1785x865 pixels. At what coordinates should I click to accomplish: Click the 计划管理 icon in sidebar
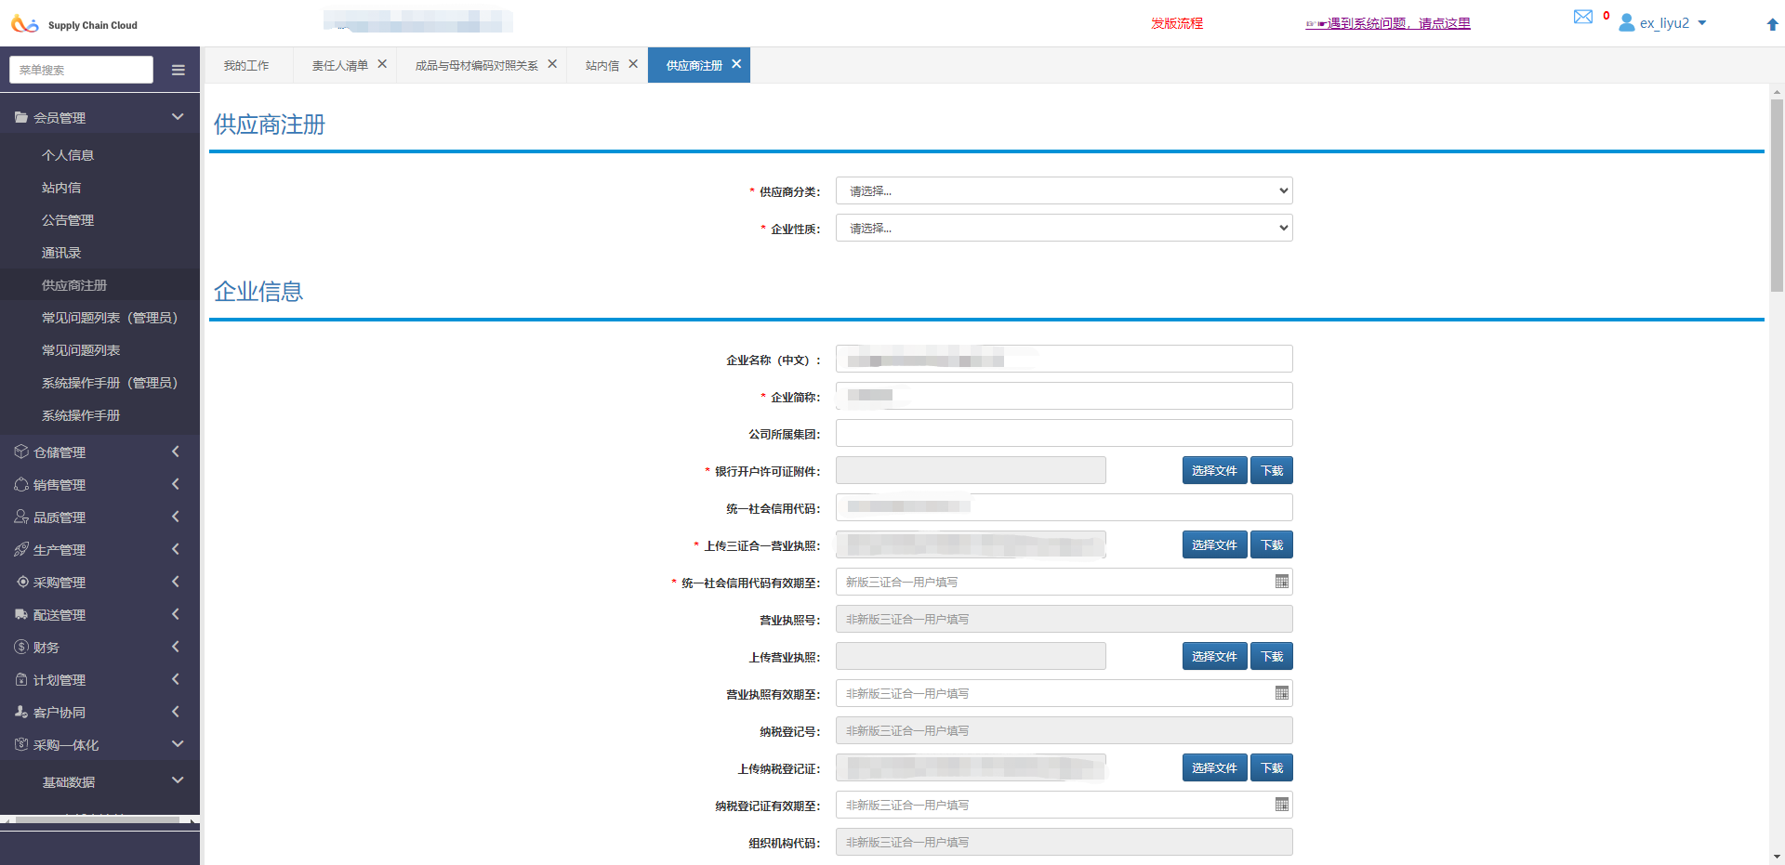coord(21,679)
